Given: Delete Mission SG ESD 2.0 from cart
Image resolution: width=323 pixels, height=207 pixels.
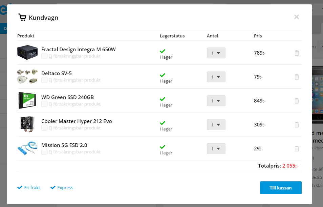Looking at the screenshot, I should click(x=297, y=149).
